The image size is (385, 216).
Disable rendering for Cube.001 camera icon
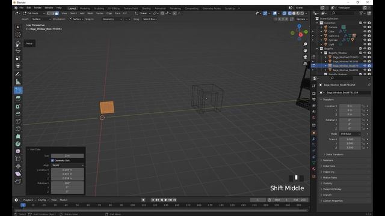click(369, 36)
